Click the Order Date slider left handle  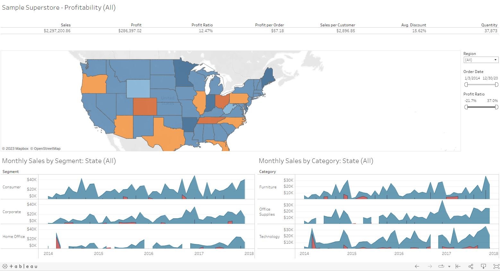coord(466,85)
